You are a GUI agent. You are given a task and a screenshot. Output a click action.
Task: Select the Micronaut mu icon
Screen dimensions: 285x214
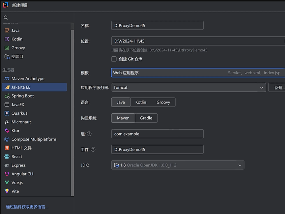(x=7, y=122)
